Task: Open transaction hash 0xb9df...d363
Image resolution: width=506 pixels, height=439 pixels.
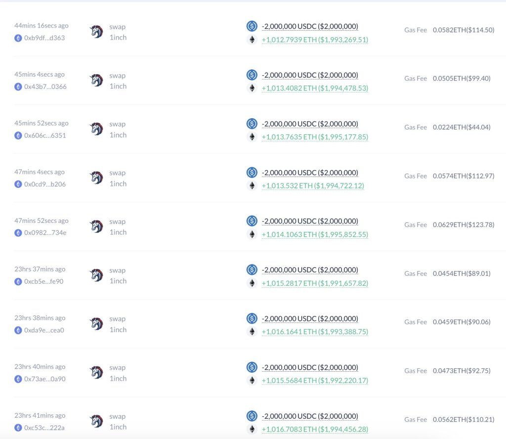Action: pos(44,38)
